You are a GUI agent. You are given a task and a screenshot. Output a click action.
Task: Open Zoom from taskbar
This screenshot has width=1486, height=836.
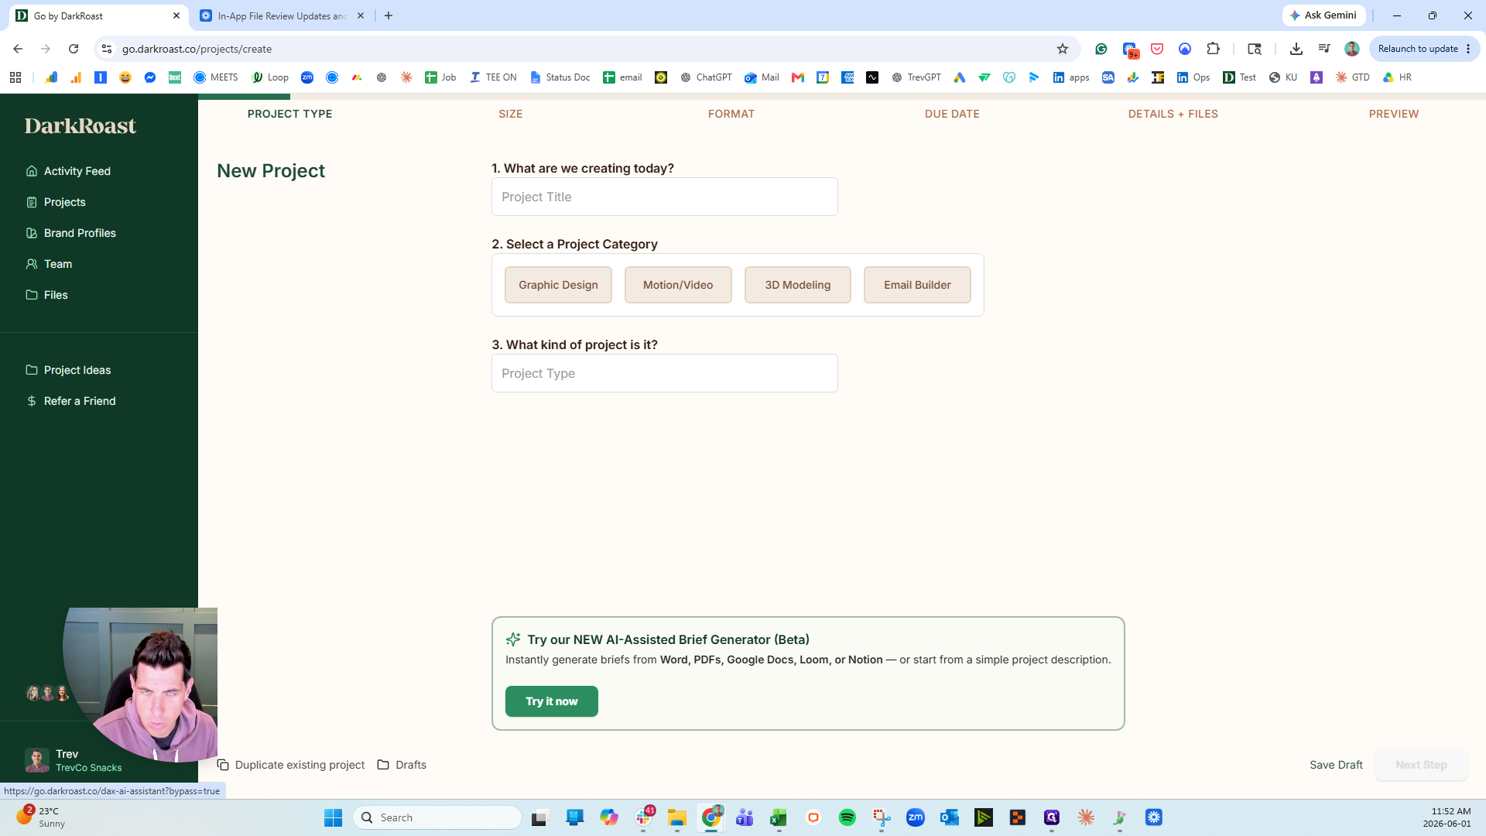pos(915,817)
